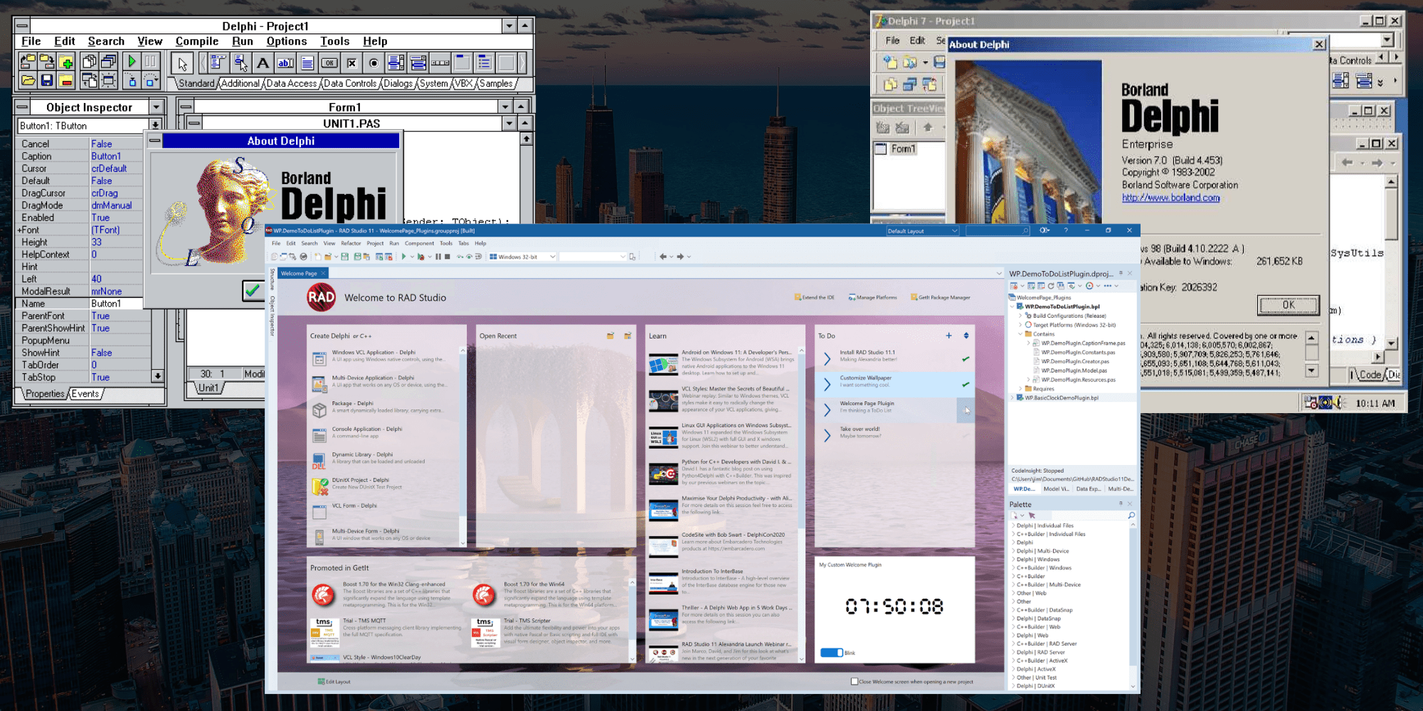Expand the 'Delphi | Individual Files' palette category
Viewport: 1423px width, 711px height.
pos(1013,526)
